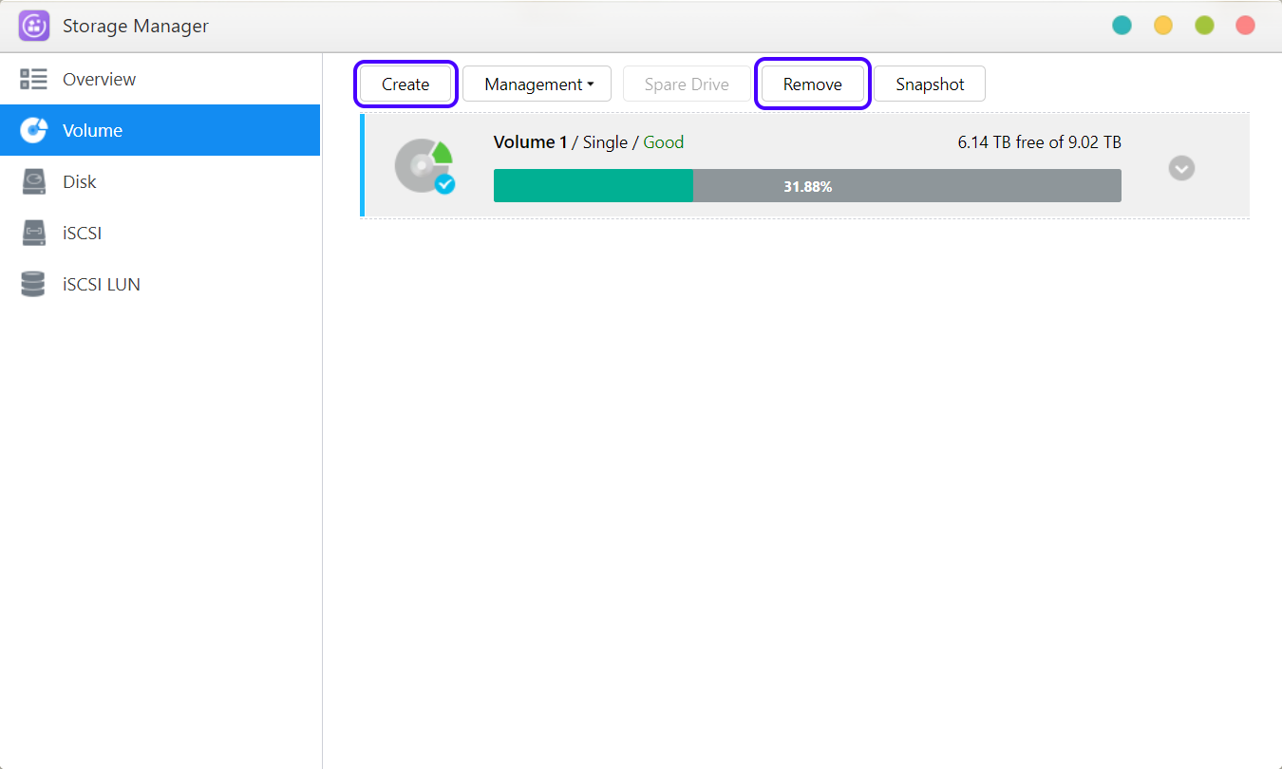
Task: Click the teal window control circle
Action: point(1122,26)
